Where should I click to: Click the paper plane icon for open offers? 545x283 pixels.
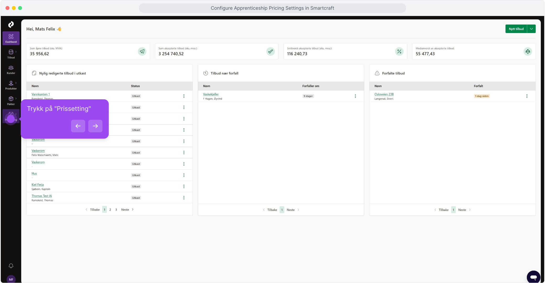coord(142,51)
